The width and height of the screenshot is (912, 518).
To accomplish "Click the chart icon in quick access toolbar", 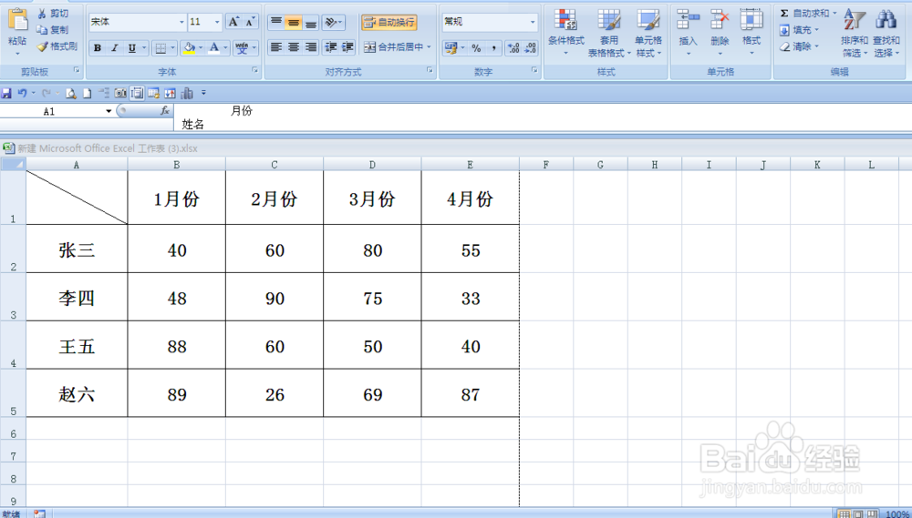I will click(187, 93).
